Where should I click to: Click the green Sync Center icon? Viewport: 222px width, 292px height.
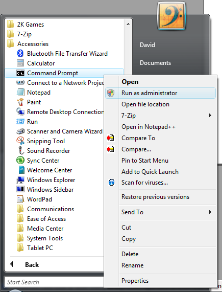pos(20,161)
